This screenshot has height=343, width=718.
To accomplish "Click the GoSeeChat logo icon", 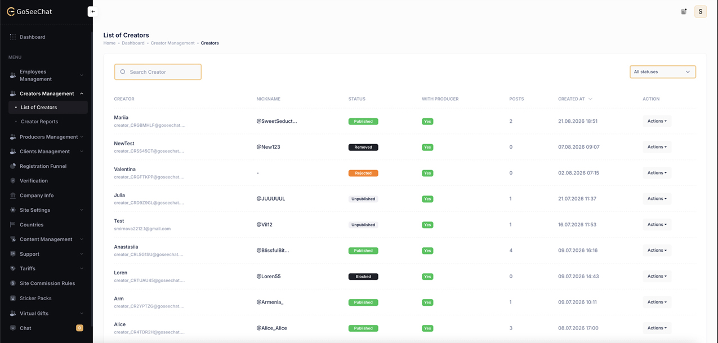I will pos(11,11).
